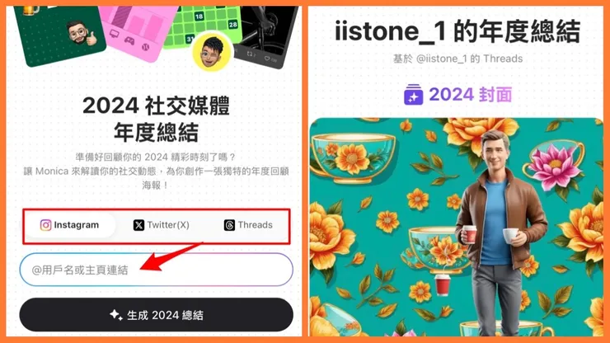
Task: Click the yellow circular winking avatar
Action: click(x=212, y=52)
